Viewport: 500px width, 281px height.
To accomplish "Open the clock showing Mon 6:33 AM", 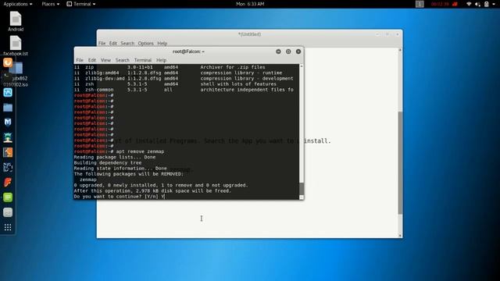I will click(x=250, y=4).
